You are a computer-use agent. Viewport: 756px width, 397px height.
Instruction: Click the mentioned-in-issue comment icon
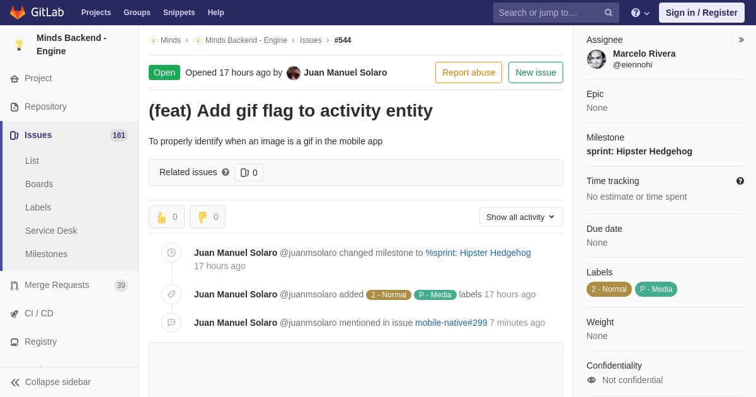pyautogui.click(x=171, y=323)
